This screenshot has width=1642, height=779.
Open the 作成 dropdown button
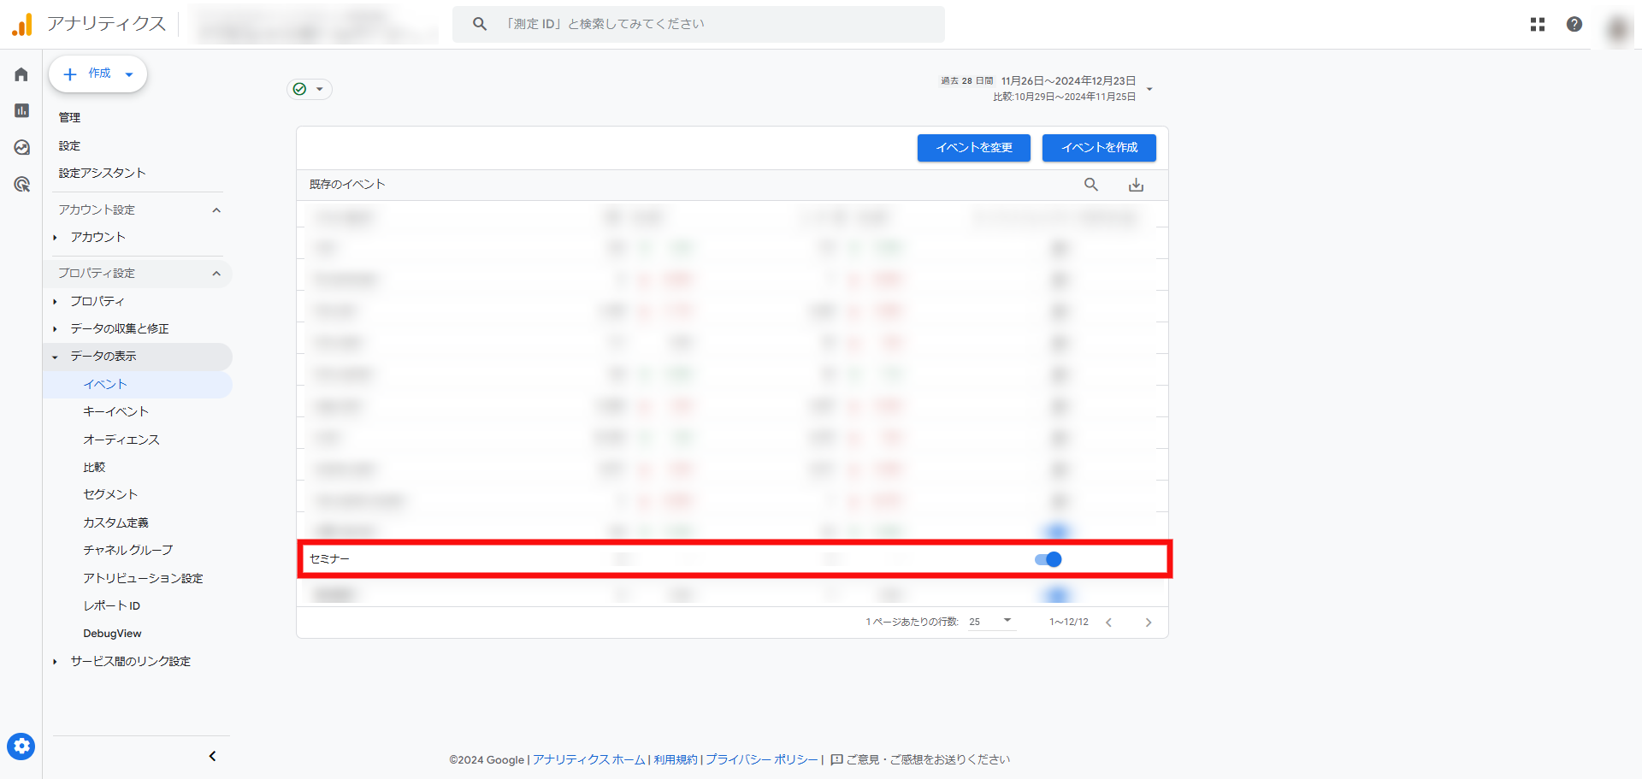click(98, 74)
